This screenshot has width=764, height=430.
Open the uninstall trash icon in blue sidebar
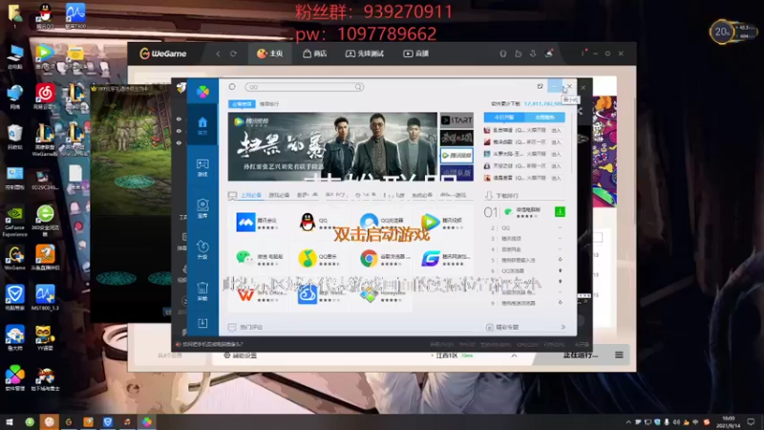(x=202, y=291)
